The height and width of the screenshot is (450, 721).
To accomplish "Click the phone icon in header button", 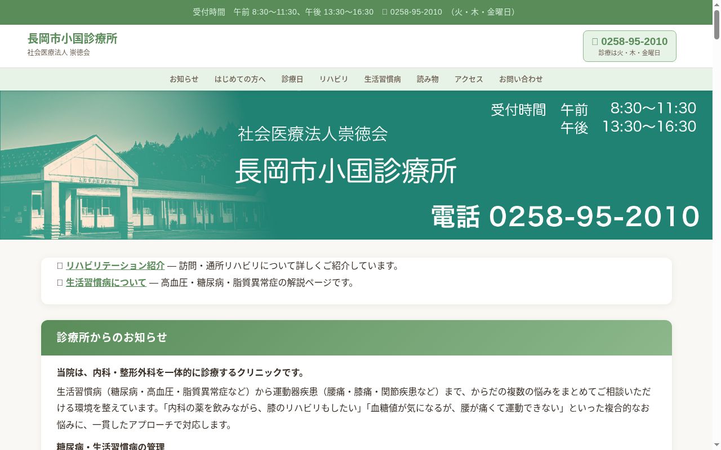I will click(x=595, y=41).
